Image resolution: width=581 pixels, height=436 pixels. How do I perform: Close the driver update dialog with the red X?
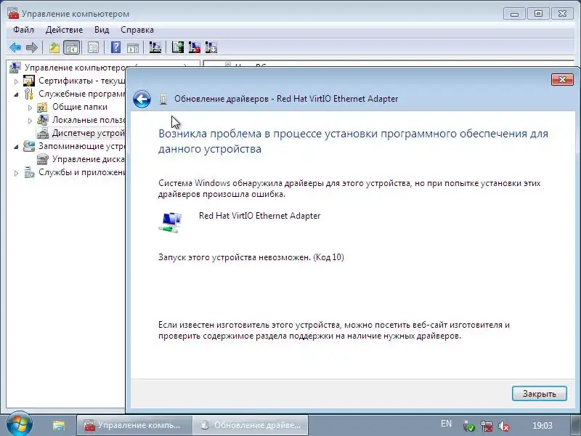(x=562, y=79)
